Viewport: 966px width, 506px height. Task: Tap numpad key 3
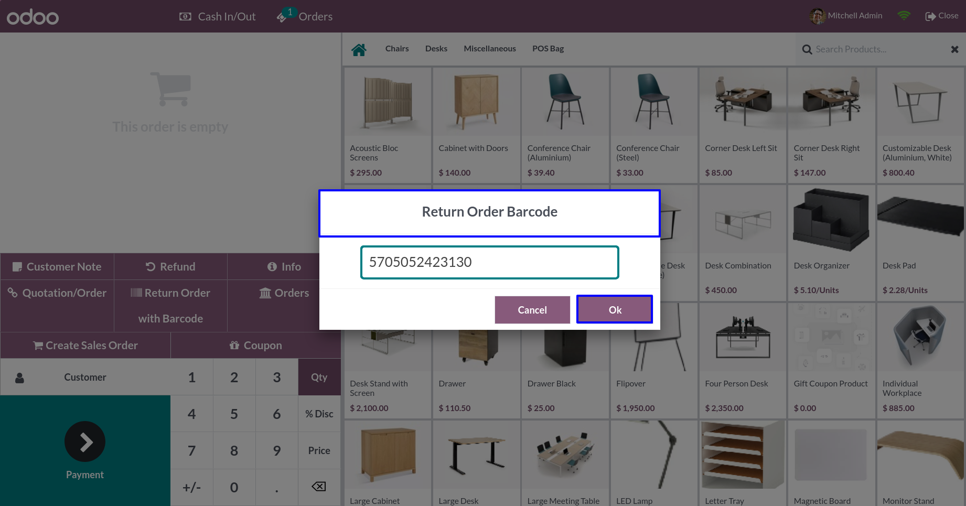click(277, 377)
